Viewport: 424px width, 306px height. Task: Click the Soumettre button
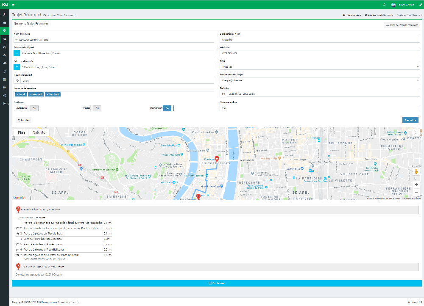[x=410, y=120]
